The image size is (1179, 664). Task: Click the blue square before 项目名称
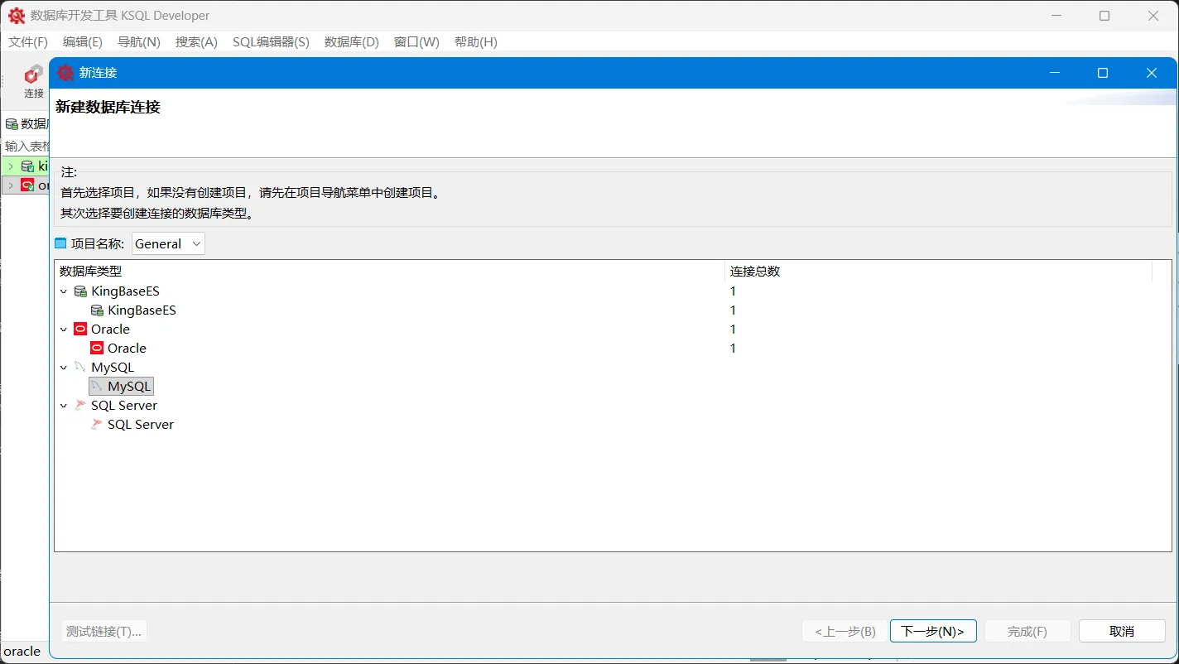point(60,243)
